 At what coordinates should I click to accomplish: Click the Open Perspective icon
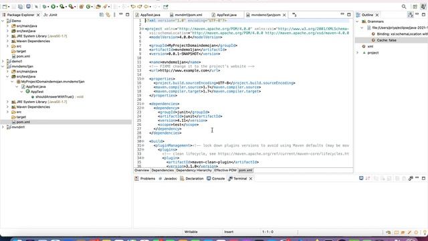[415, 7]
